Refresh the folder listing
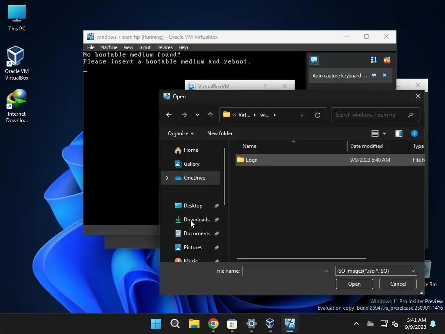This screenshot has height=334, width=445. tap(318, 115)
